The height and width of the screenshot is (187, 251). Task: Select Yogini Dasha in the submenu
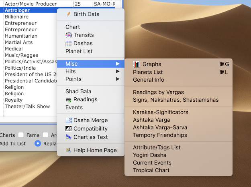149,155
